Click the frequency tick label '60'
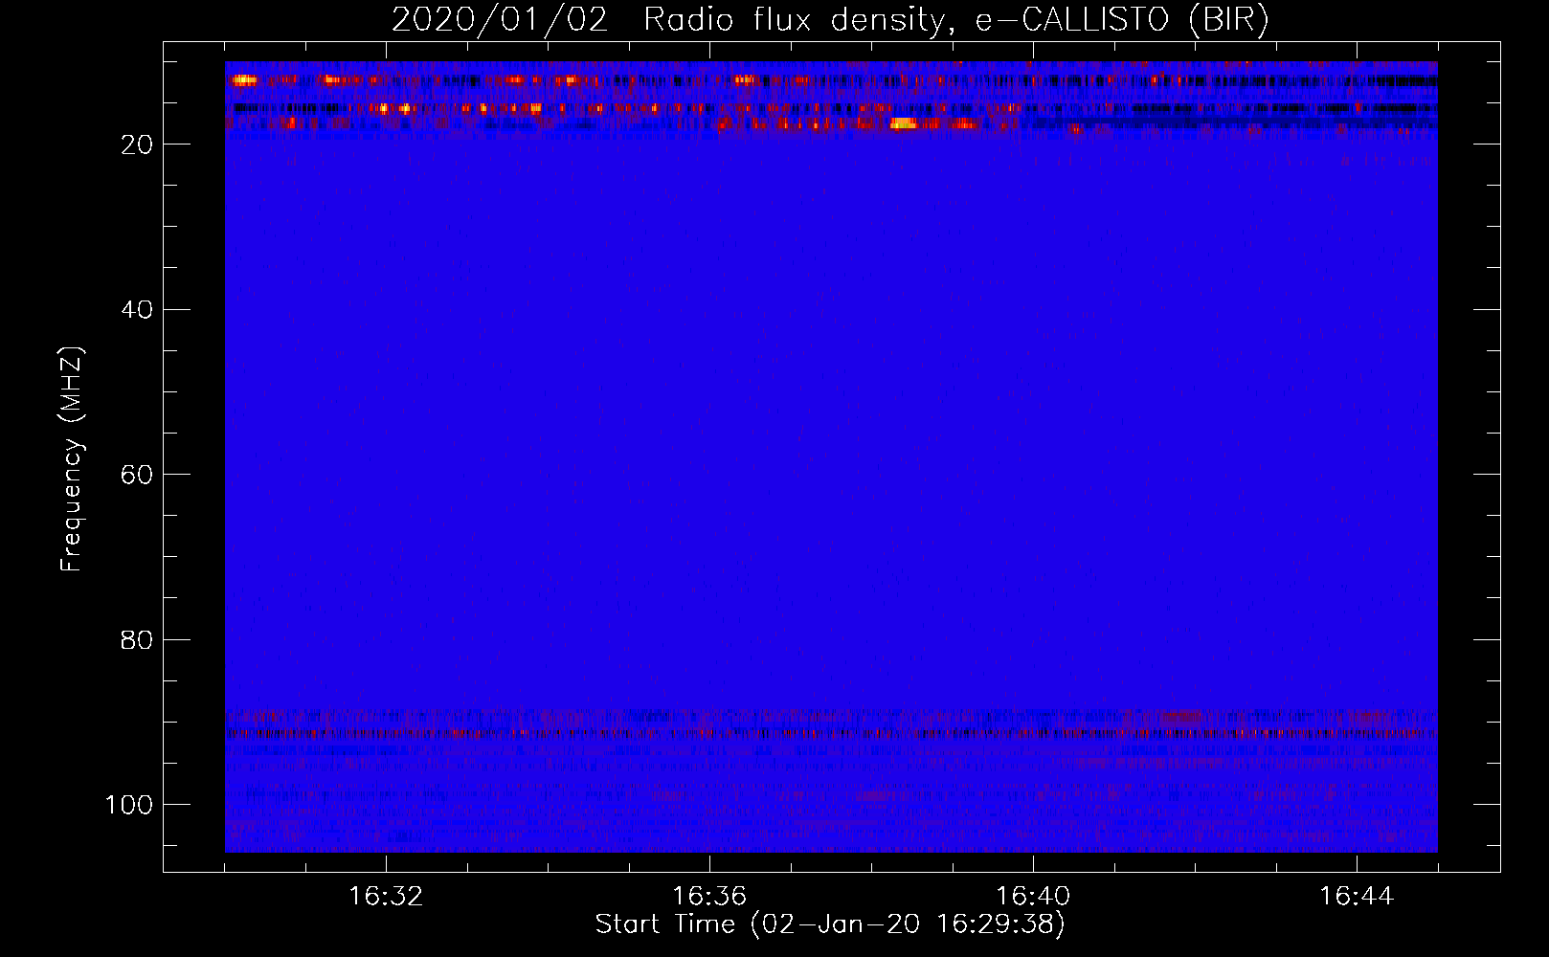The width and height of the screenshot is (1549, 957). pyautogui.click(x=137, y=475)
